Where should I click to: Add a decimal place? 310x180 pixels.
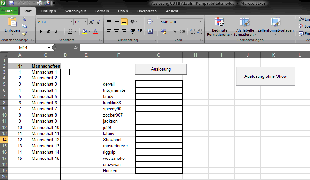193,31
